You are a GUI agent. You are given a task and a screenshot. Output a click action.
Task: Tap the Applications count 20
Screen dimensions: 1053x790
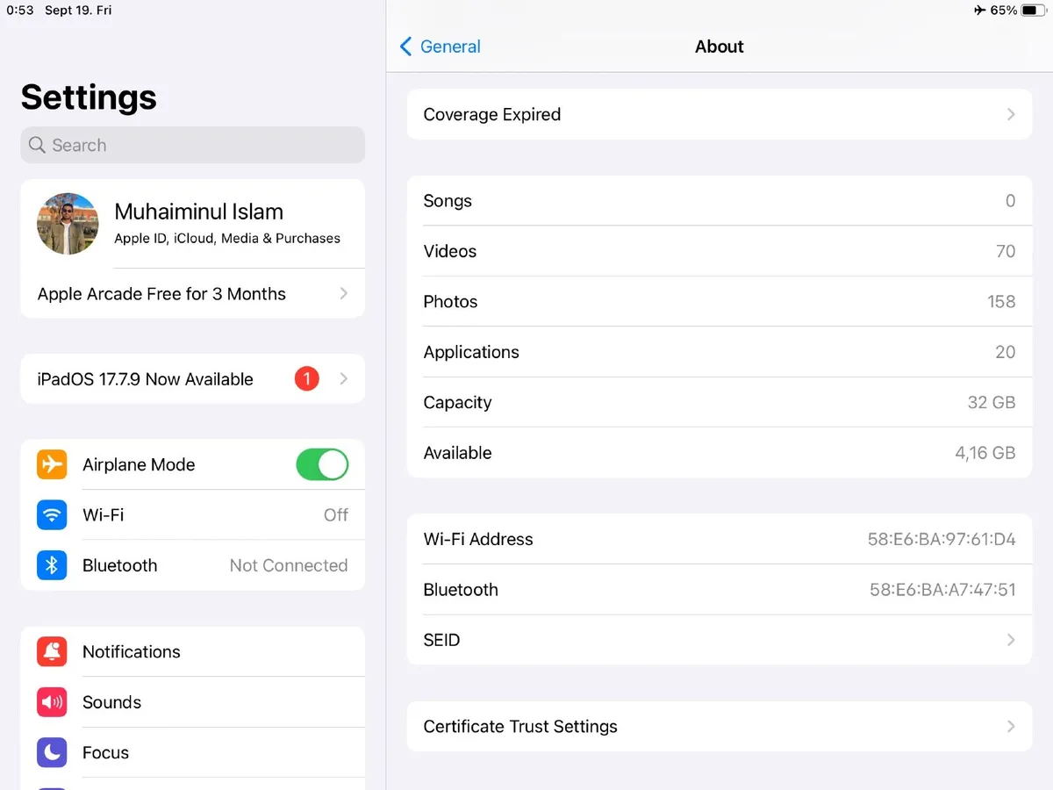(x=1006, y=352)
